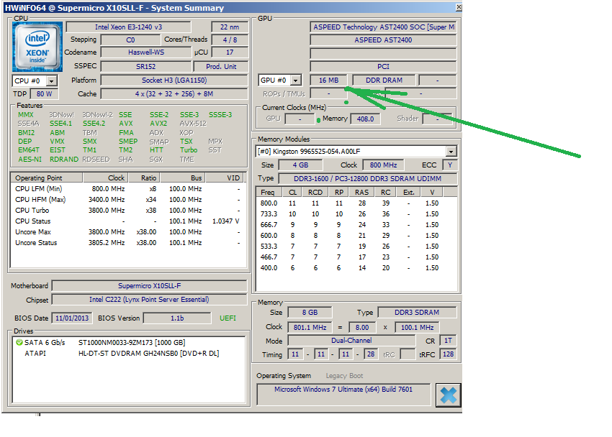Click the BIOS Date 11/01/2013 field

pyautogui.click(x=72, y=318)
